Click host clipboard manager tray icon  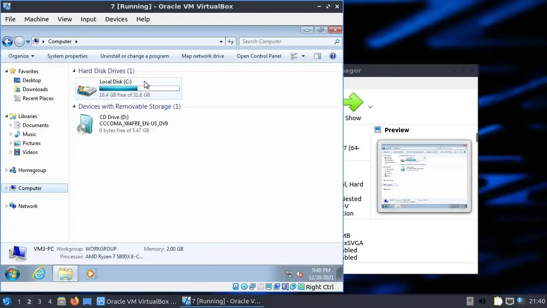tap(498, 301)
